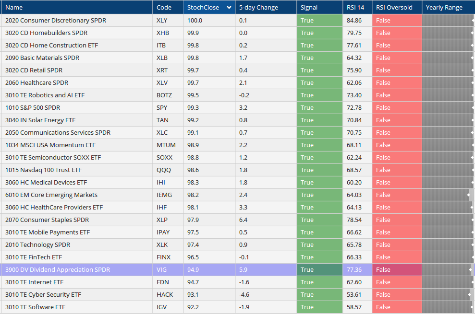Click the green True signal for TAN

tap(319, 120)
